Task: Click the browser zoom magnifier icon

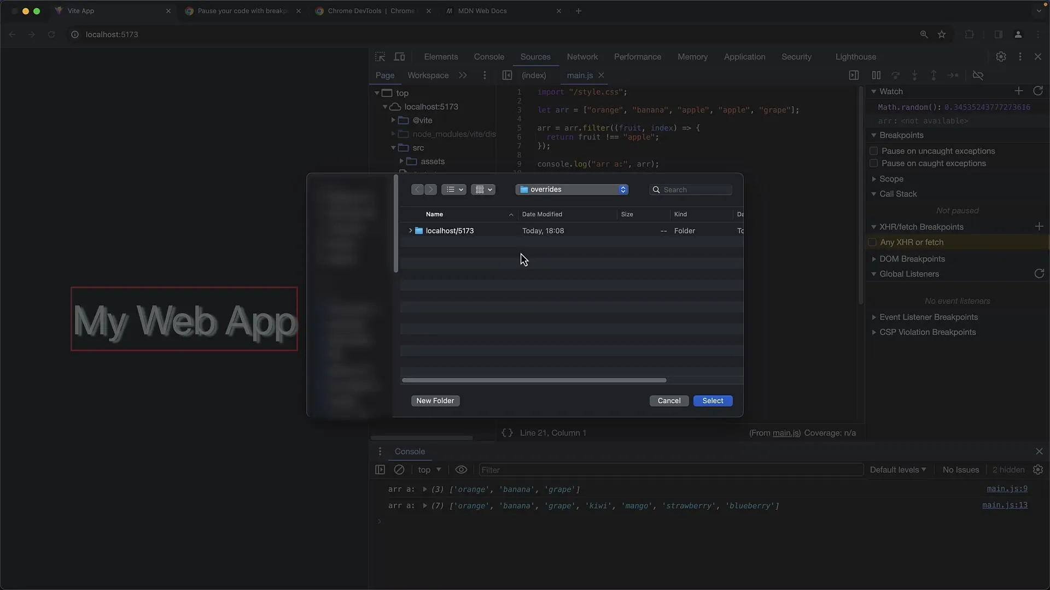Action: [924, 34]
